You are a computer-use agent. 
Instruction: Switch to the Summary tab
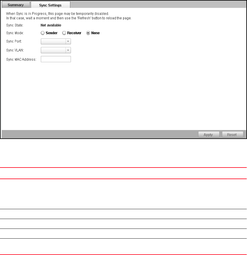(x=16, y=5)
